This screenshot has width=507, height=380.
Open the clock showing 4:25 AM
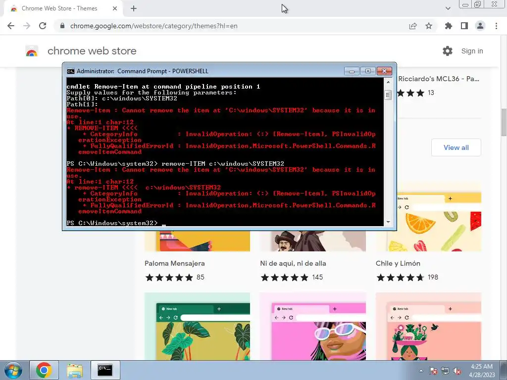[482, 371]
